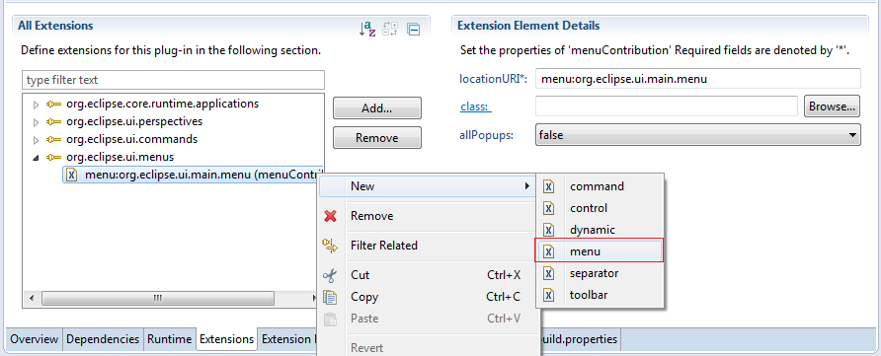Expand org.eclipse.core.runtime.applications tree node
This screenshot has height=356, width=881.
(x=37, y=105)
